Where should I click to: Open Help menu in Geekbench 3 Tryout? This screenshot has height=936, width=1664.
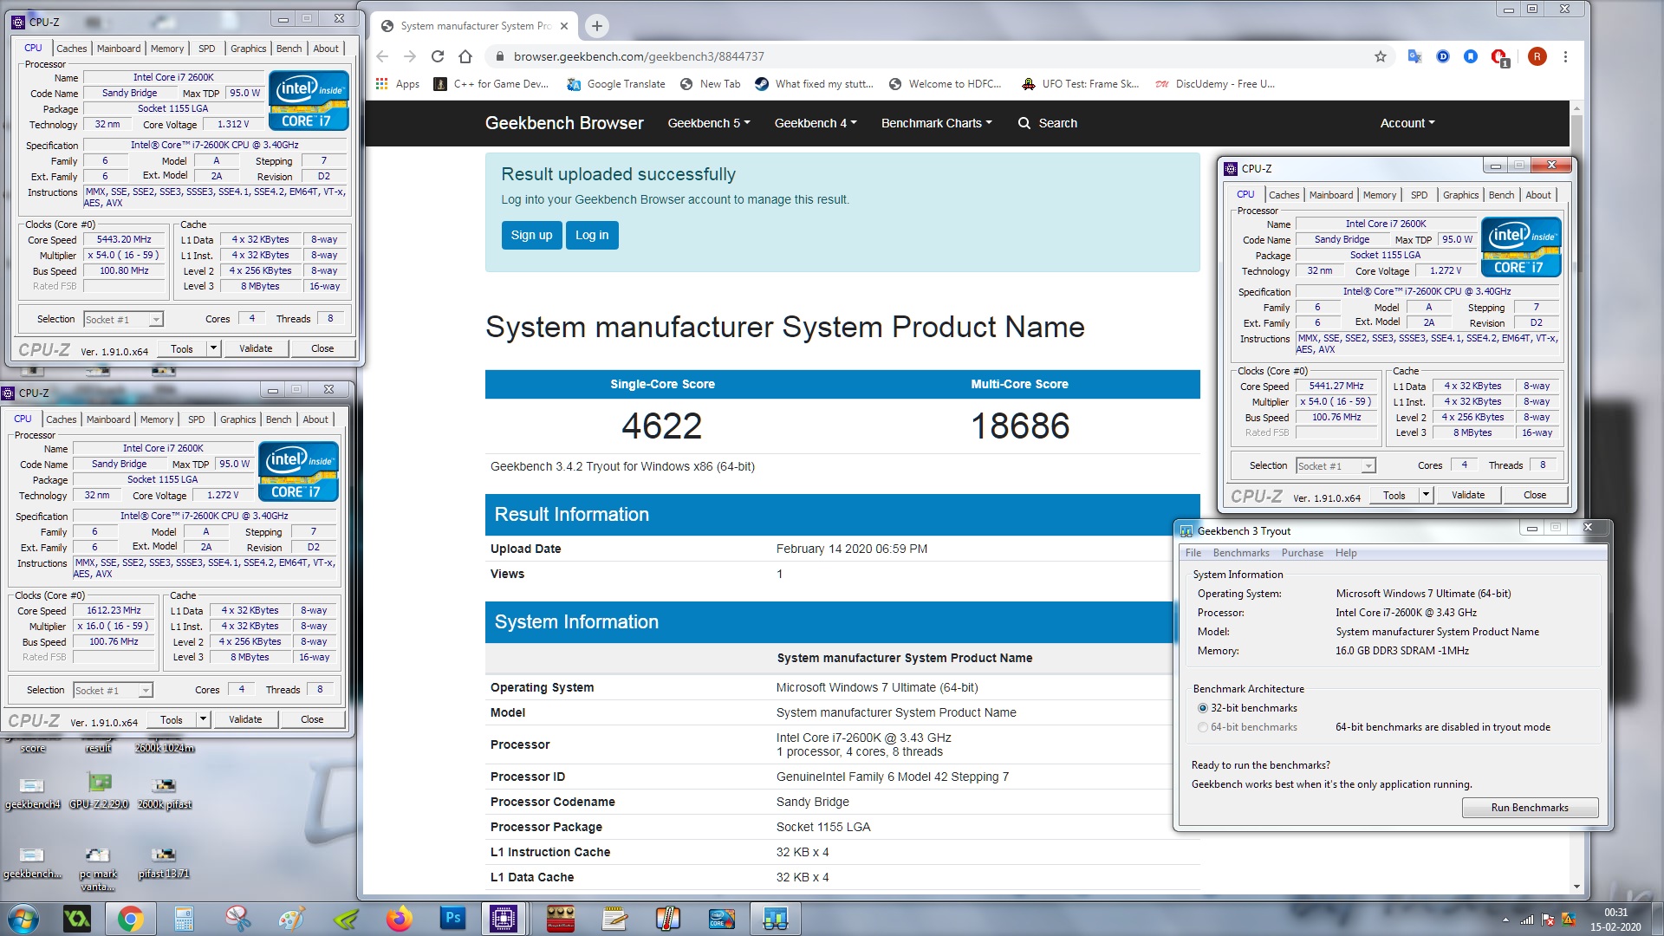pyautogui.click(x=1345, y=553)
